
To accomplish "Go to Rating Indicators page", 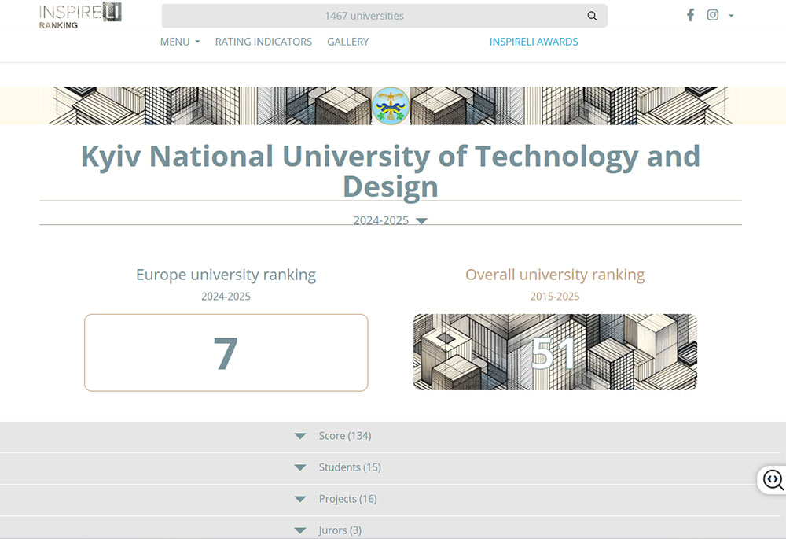I will (x=263, y=42).
